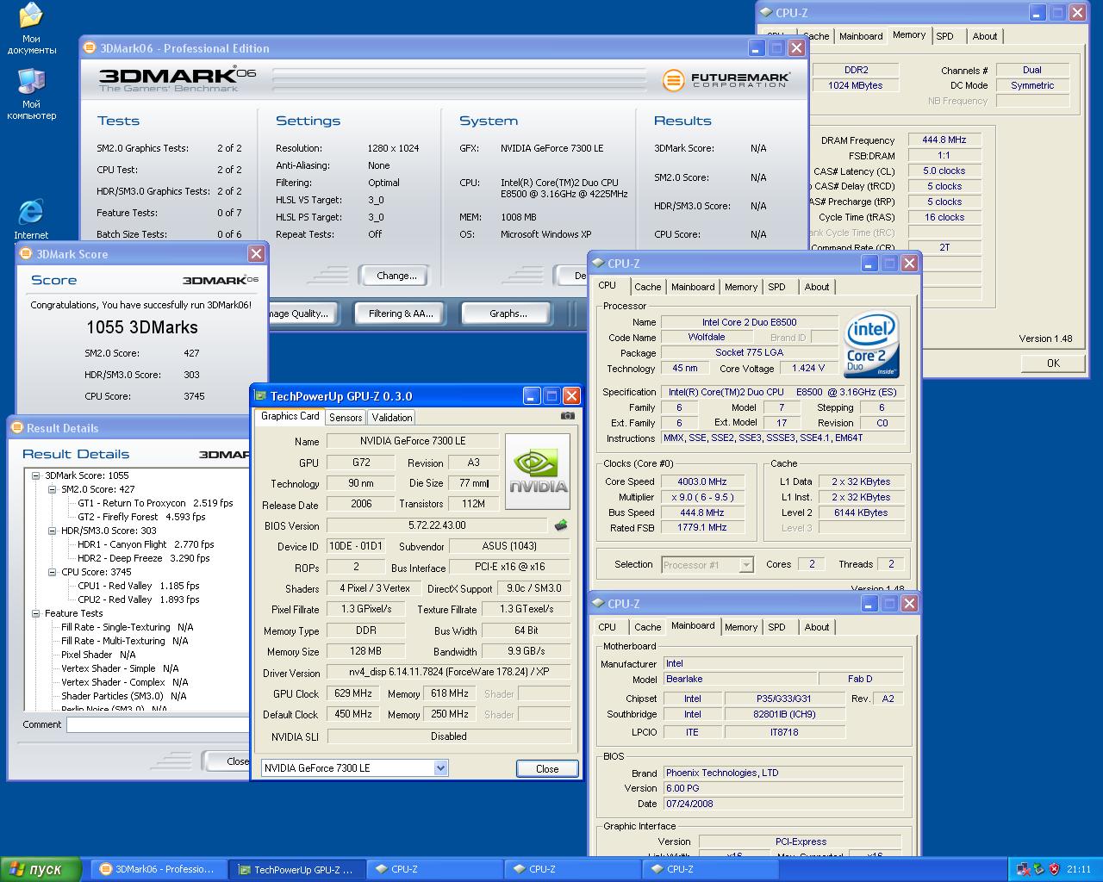Screen dimensions: 1103x882
Task: Open Cache tab in middle CPU-Z window
Action: click(x=648, y=287)
